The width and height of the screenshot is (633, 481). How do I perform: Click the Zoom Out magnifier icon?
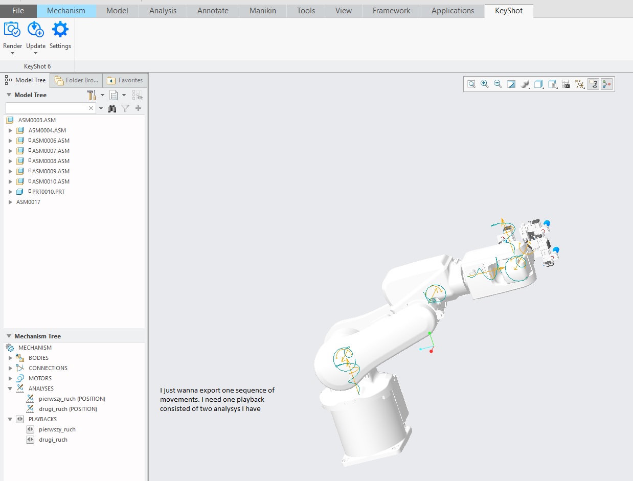tap(498, 84)
